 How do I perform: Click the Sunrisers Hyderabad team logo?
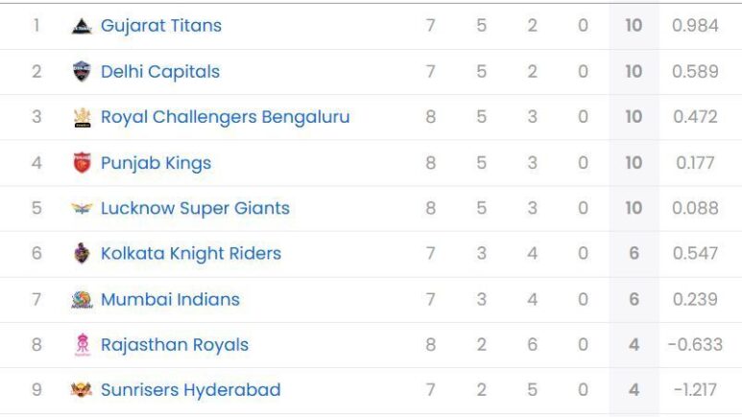coord(83,390)
